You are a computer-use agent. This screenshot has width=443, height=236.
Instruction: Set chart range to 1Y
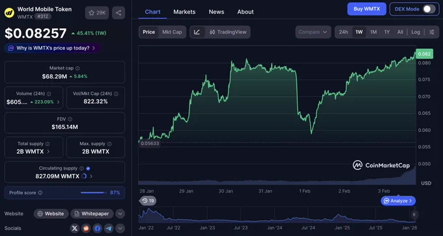tap(387, 32)
